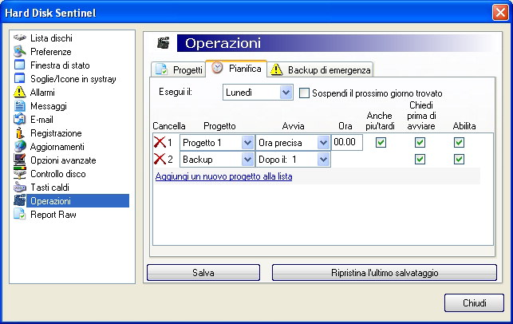Click the Registrazione icon
This screenshot has width=513, height=324.
coord(20,133)
